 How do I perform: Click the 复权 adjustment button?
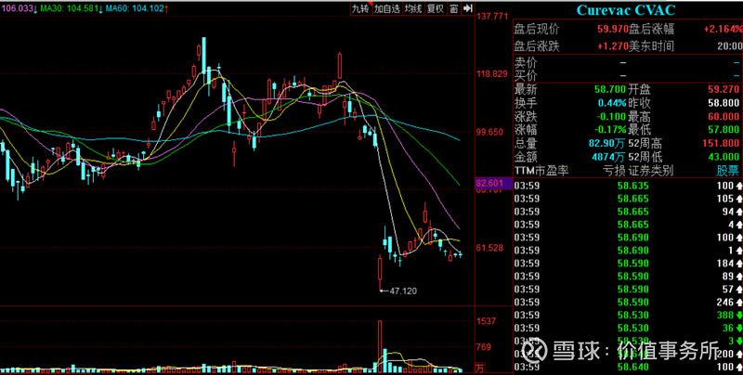435,8
